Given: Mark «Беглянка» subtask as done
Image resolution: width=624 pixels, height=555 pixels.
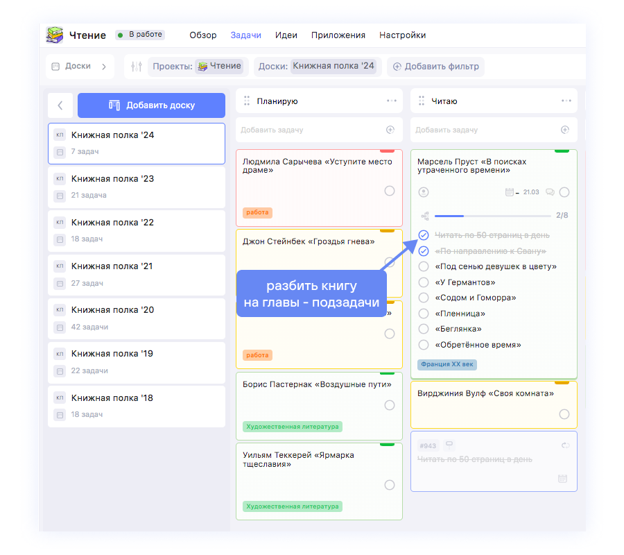Looking at the screenshot, I should pyautogui.click(x=424, y=329).
